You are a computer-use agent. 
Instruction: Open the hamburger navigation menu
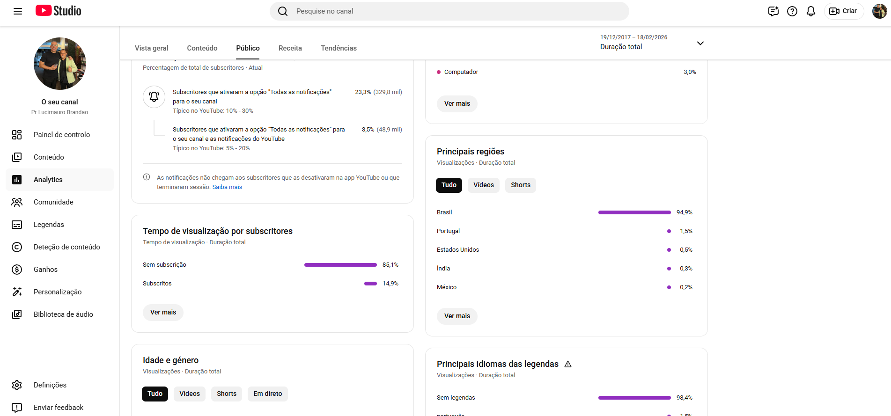(18, 11)
